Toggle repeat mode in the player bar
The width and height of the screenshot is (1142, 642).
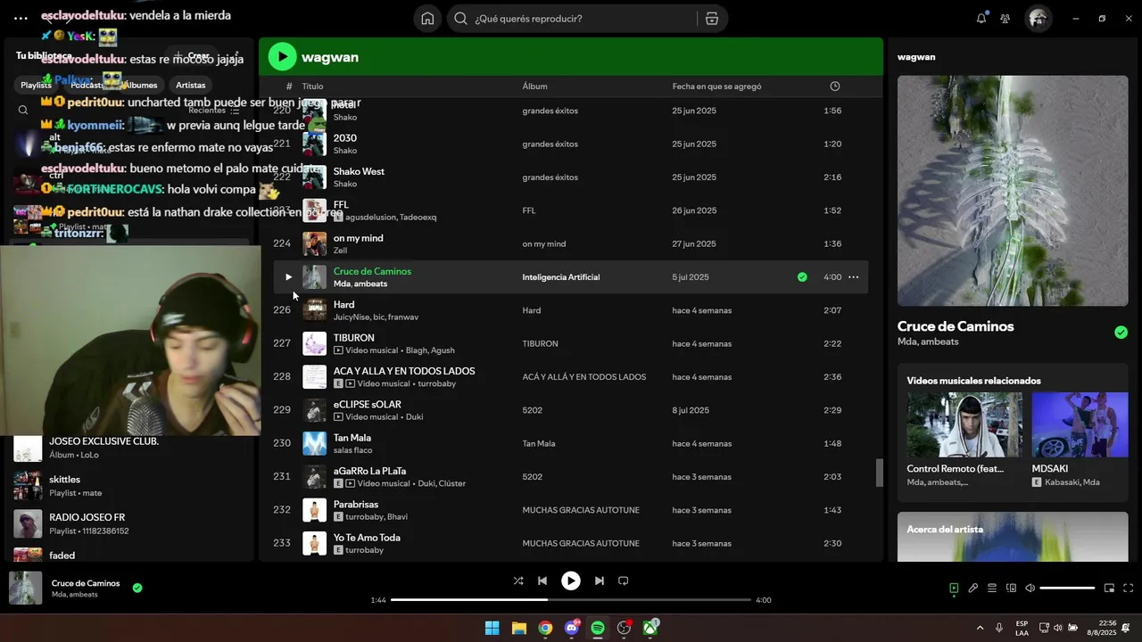624,580
